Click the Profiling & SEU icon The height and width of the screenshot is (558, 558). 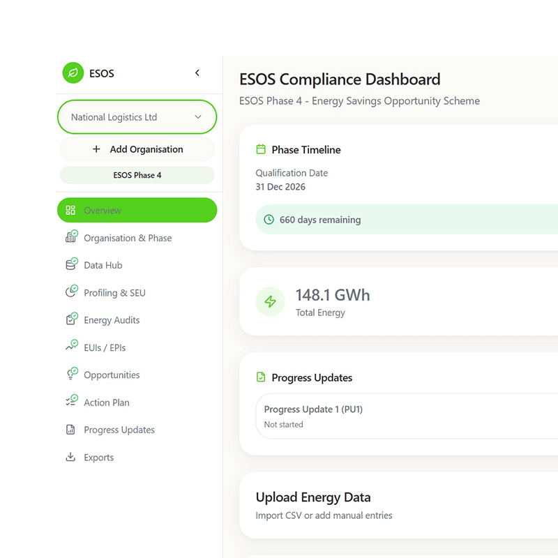point(72,292)
